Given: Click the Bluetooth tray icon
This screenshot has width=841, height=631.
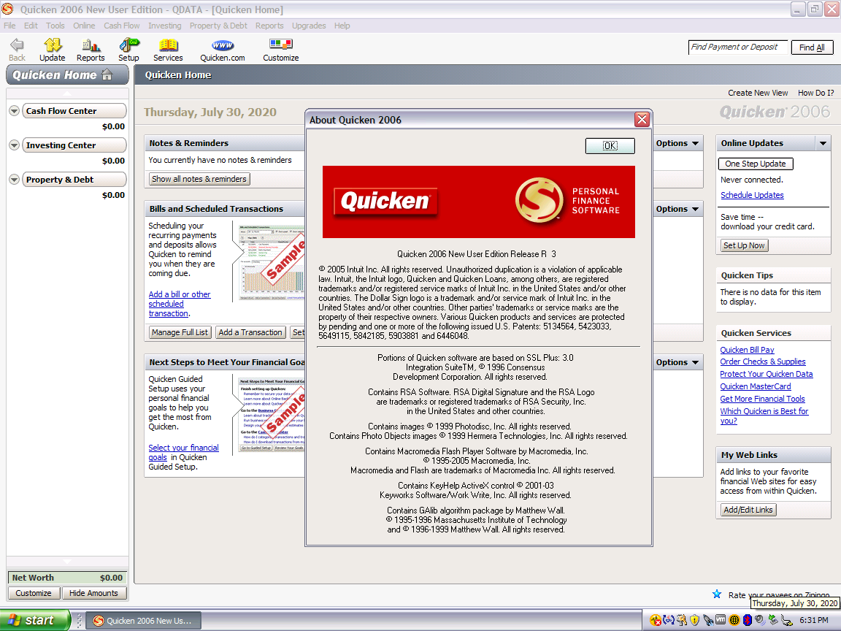Looking at the screenshot, I should click(747, 620).
